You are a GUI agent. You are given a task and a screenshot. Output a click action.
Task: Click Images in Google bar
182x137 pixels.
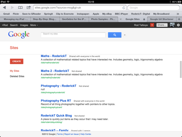point(24,25)
